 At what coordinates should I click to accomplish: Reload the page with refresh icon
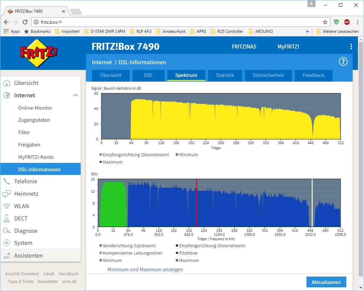coord(25,22)
